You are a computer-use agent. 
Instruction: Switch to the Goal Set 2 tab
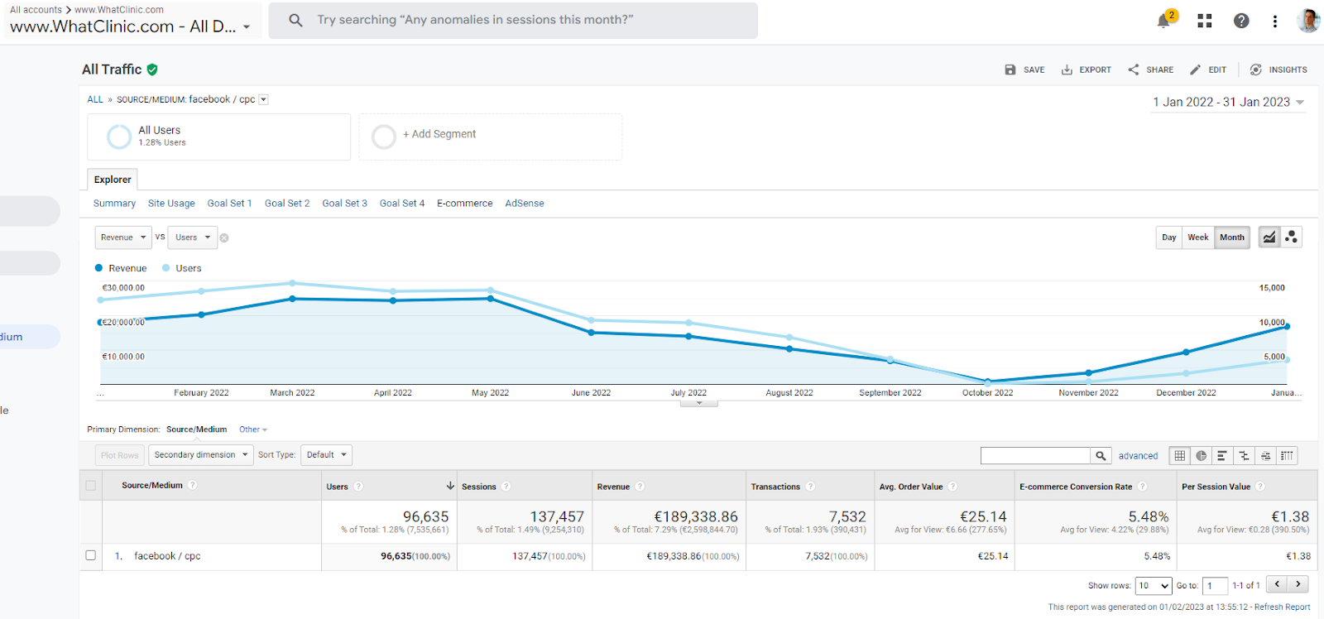[x=287, y=204]
